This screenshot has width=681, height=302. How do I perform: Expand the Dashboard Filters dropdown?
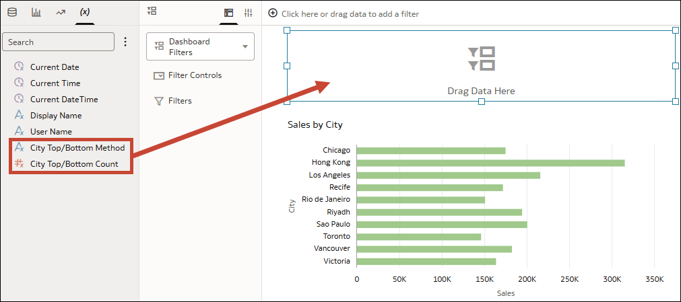coord(200,46)
